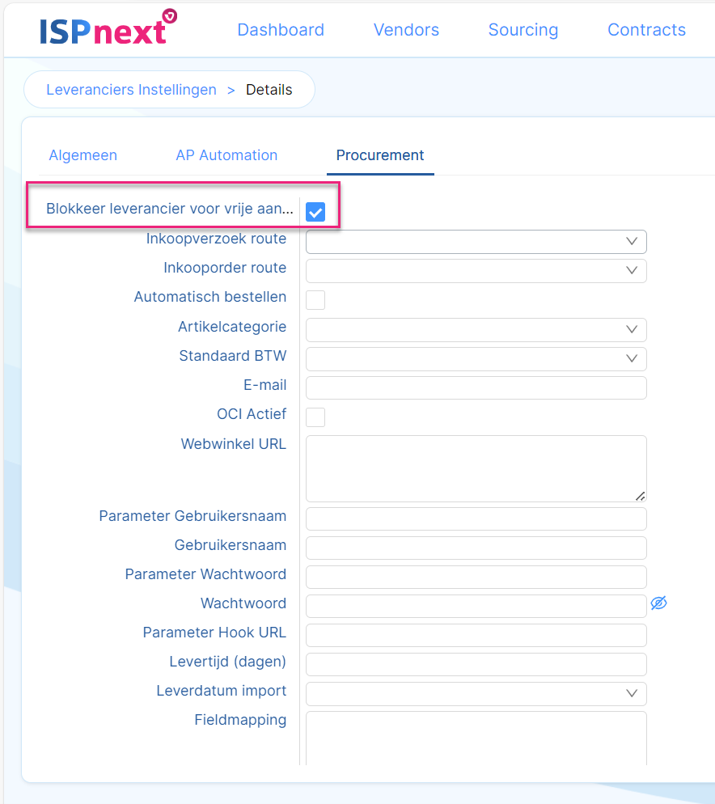Click the Wachtwoord input field
This screenshot has height=804, width=715.
476,606
